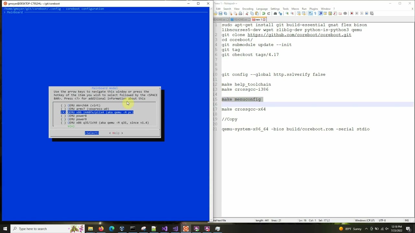
Task: Click the Zoom Out icon in Notepad++
Action: tap(292, 13)
